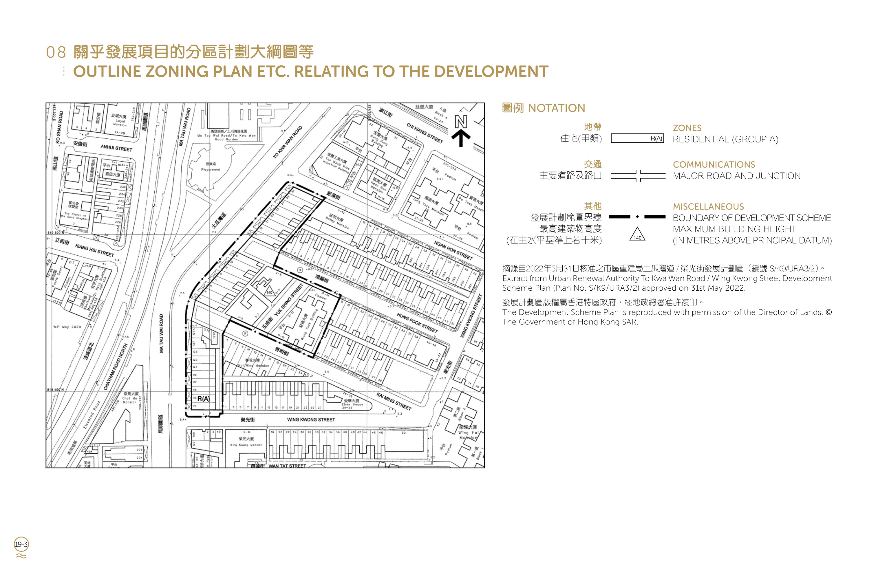
Task: Click the COMMUNICATIONS legend heading
Action: tap(714, 164)
